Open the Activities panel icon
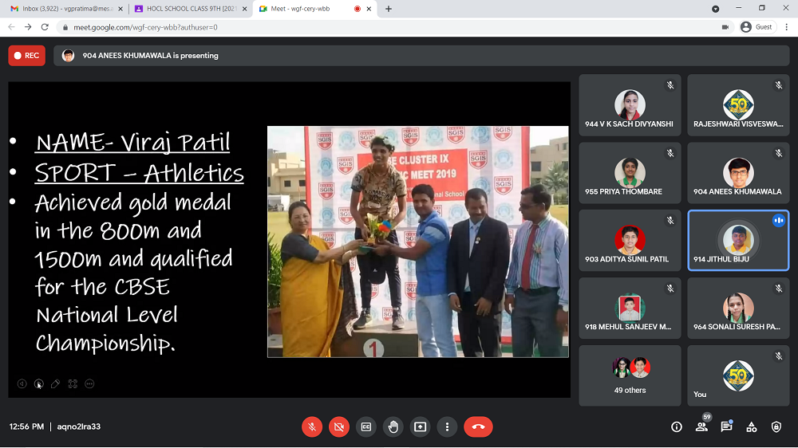Viewport: 798px width, 448px height. click(751, 427)
